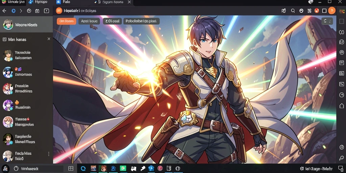Viewport: 346px width, 173px height.
Task: Click the circular play icon in navigation bar
Action: pos(29,10)
